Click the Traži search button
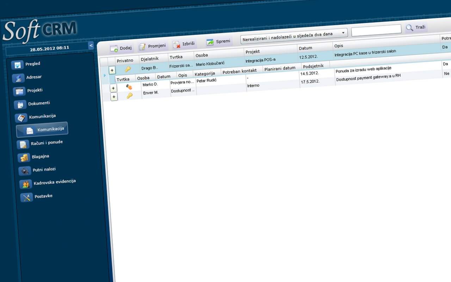The image size is (451, 282). [416, 27]
